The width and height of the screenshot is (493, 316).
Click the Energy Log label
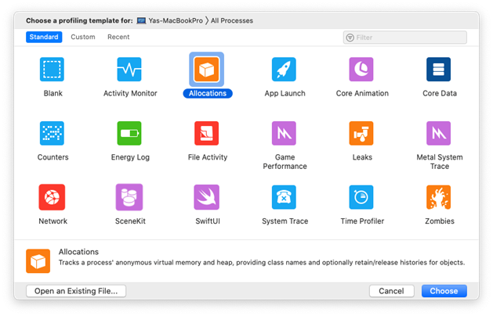(x=130, y=157)
